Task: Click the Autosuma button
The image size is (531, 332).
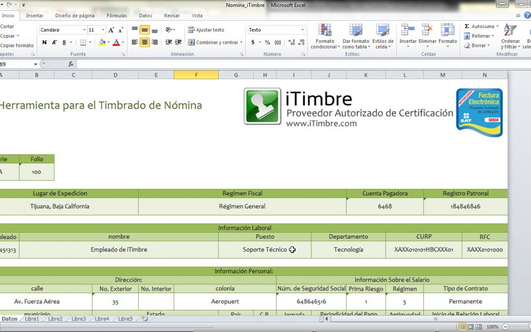Action: [x=479, y=26]
